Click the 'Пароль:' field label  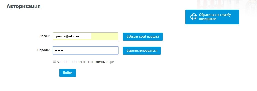coord(43,50)
